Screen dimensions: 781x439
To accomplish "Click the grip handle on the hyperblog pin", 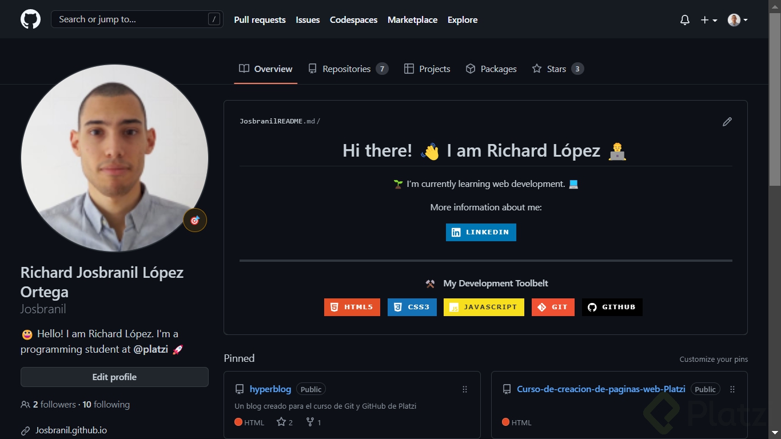I will coord(464,389).
